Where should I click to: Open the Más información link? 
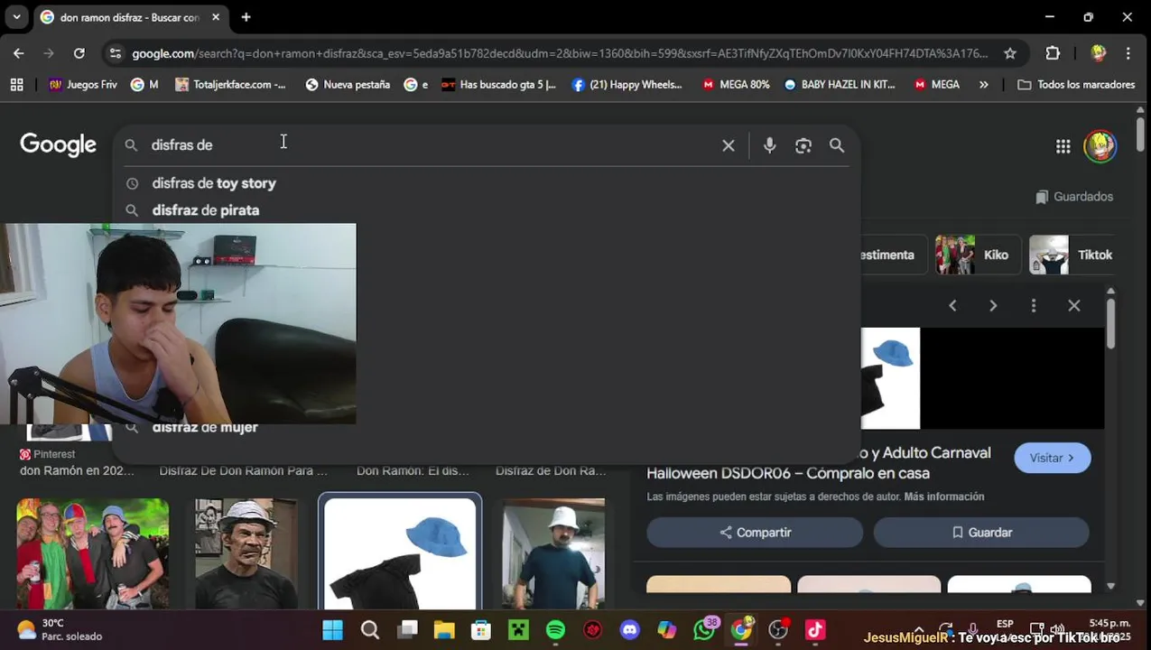click(x=944, y=497)
